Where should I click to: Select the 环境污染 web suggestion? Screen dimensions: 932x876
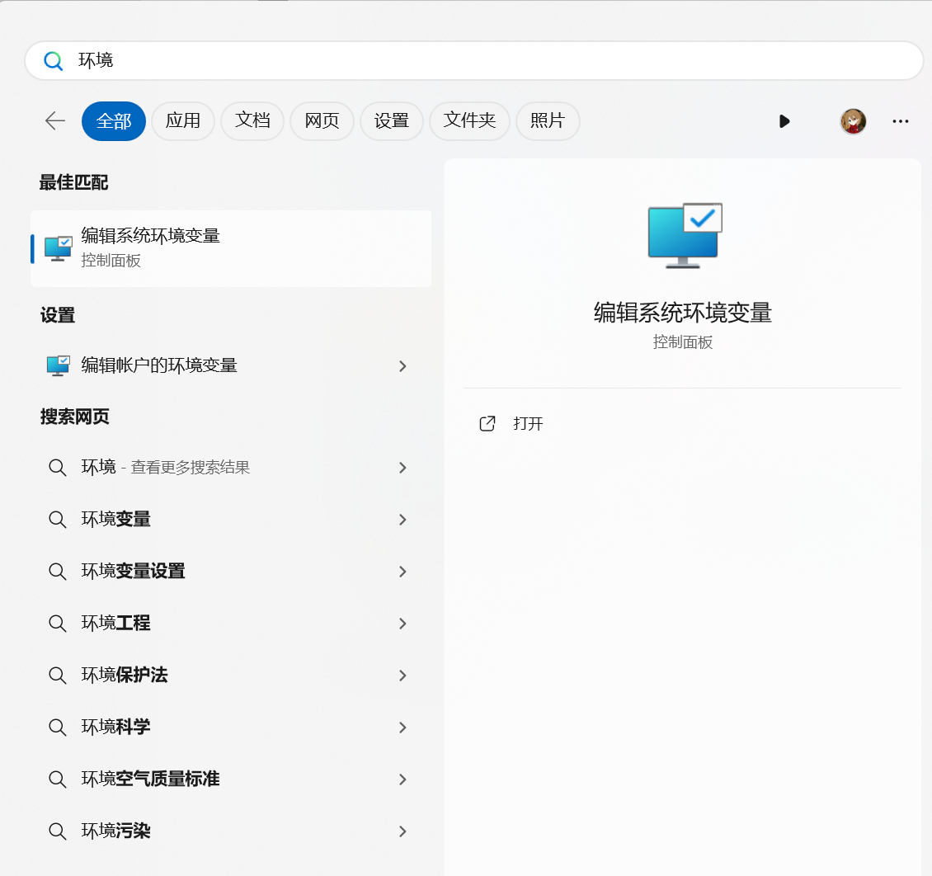pos(231,831)
